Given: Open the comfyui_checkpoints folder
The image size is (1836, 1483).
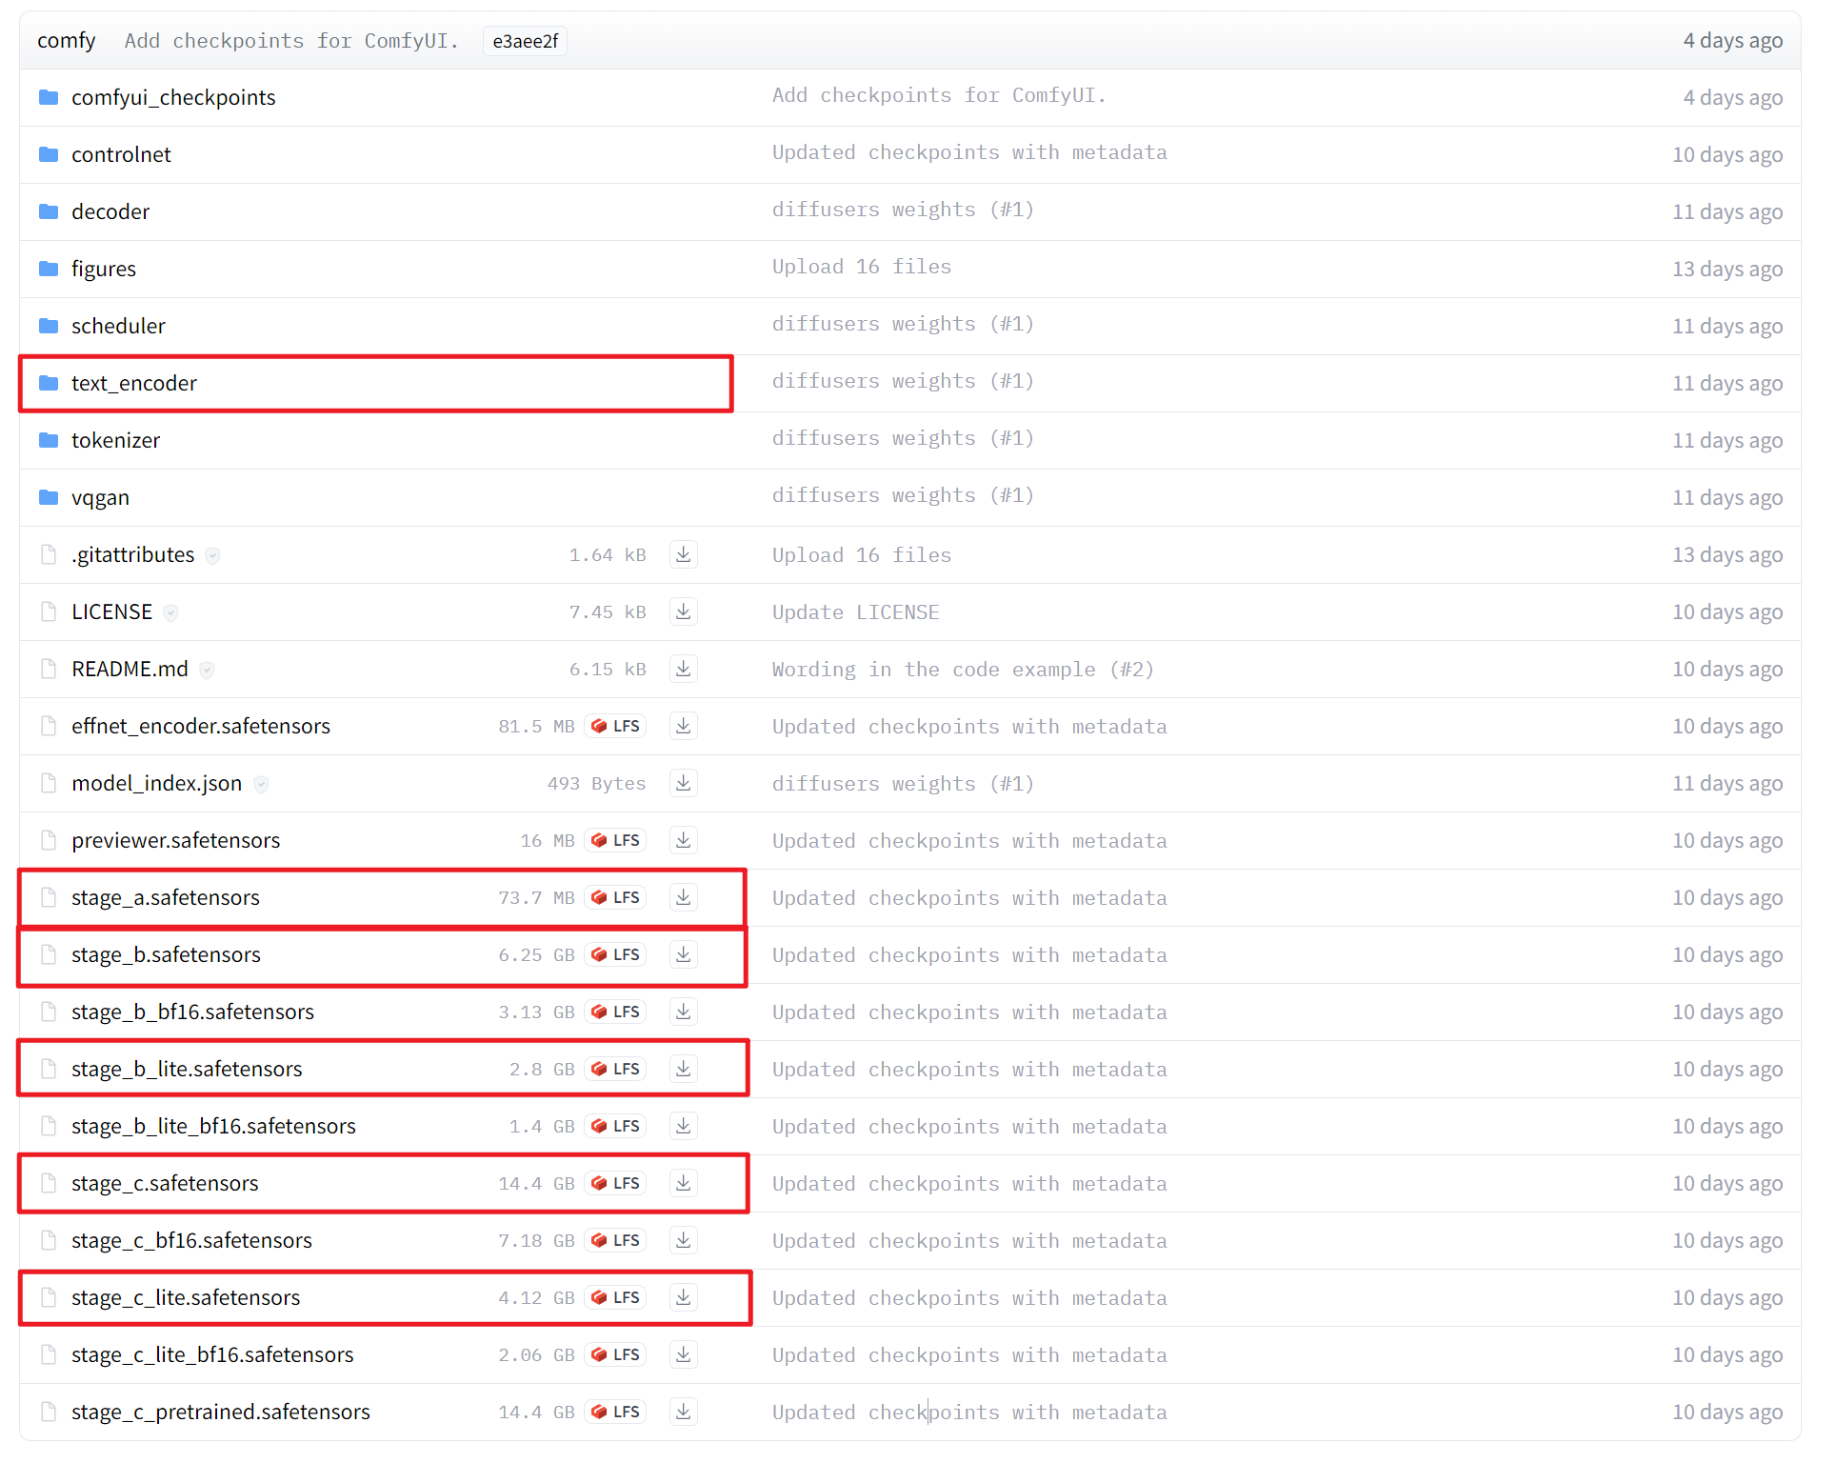Looking at the screenshot, I should pyautogui.click(x=173, y=97).
